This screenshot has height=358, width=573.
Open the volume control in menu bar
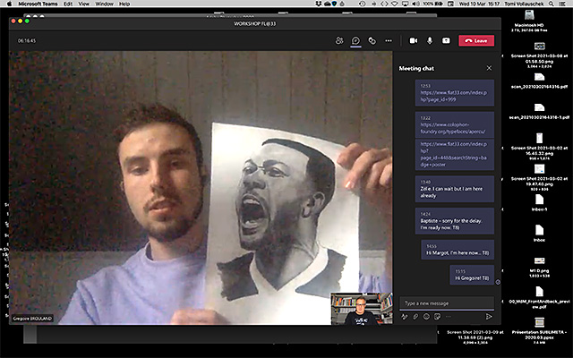click(x=415, y=4)
